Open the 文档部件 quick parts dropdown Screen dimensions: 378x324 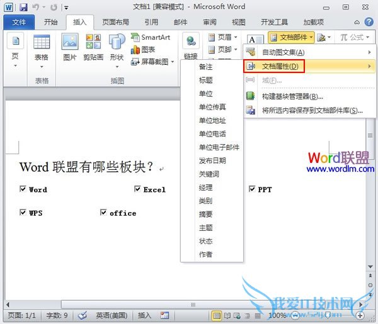pos(291,38)
